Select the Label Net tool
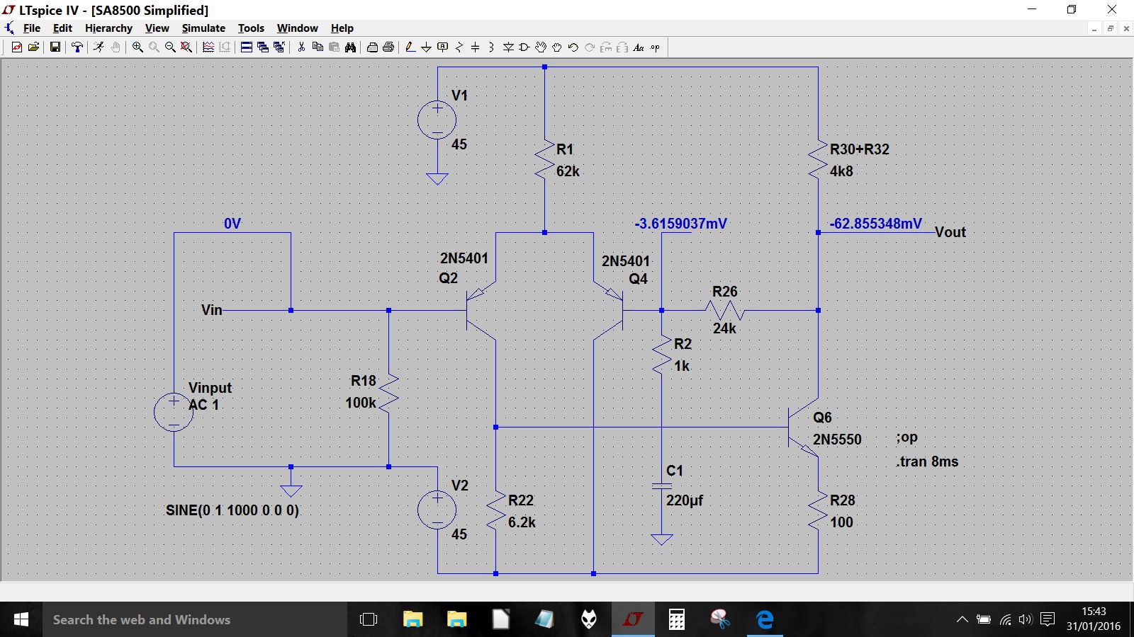The image size is (1134, 637). [x=442, y=47]
